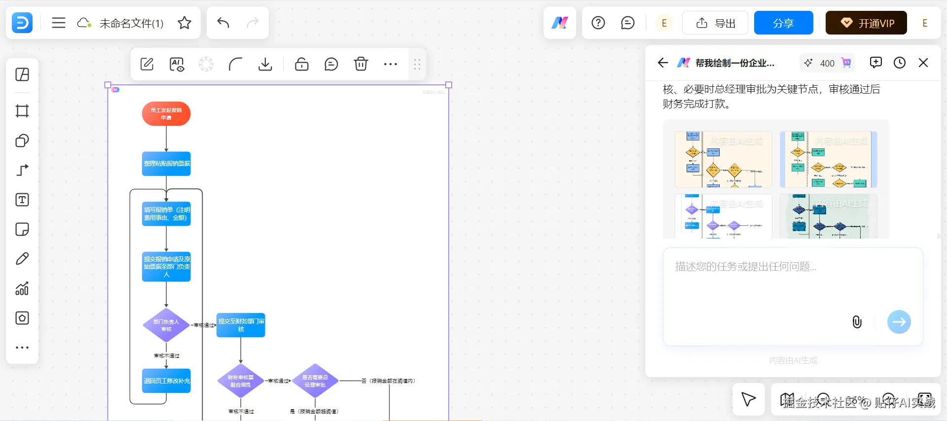Viewport: 947px width, 421px height.
Task: Select the shapes tool in sidebar
Action: pos(22,140)
